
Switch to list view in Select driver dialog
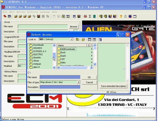89,40
